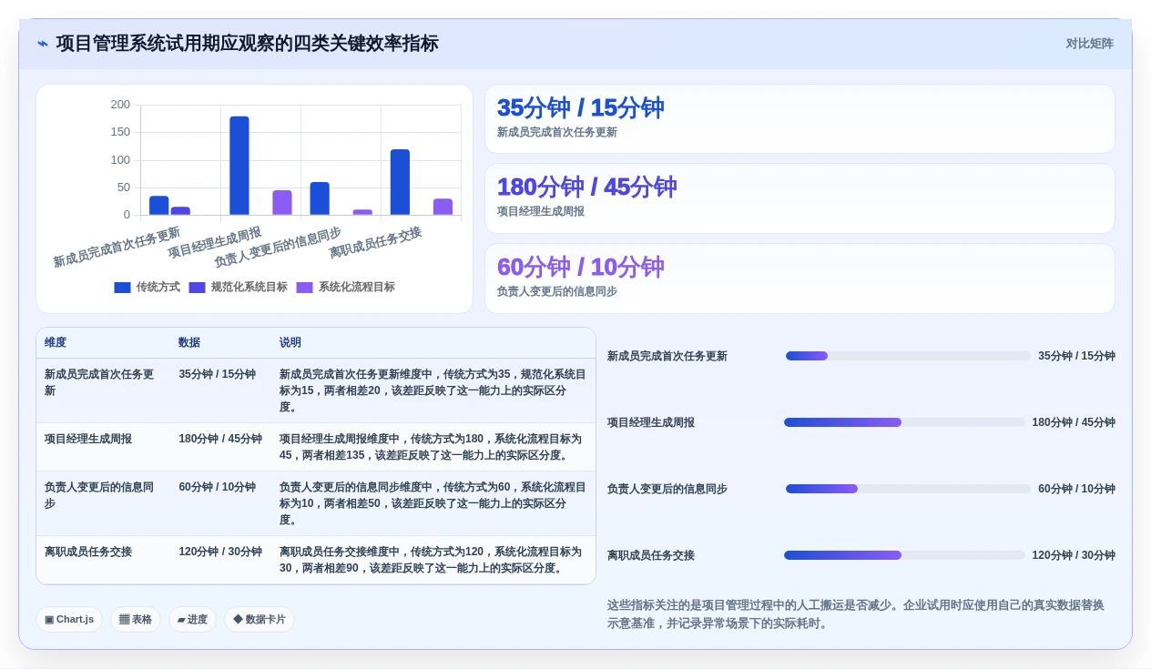The image size is (1151, 669).
Task: Click progress bar for 新成员完成首次任务更新
Action: tap(908, 356)
